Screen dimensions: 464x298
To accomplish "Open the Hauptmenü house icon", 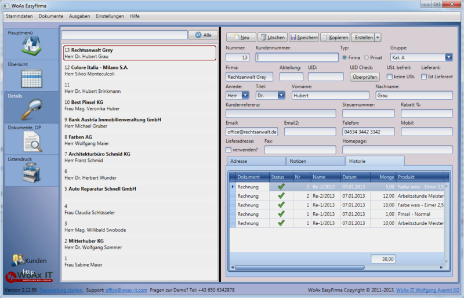I will point(31,46).
